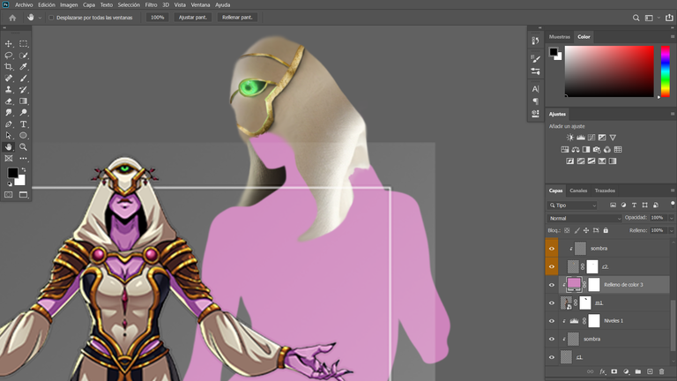677x381 pixels.
Task: Select the Gradient tool
Action: point(23,101)
